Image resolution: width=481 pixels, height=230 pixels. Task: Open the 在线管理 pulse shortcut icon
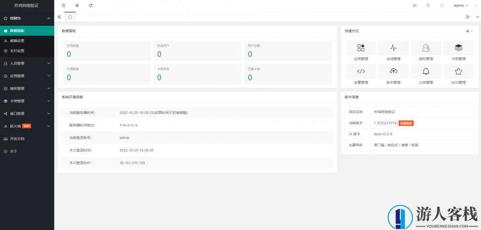click(394, 48)
